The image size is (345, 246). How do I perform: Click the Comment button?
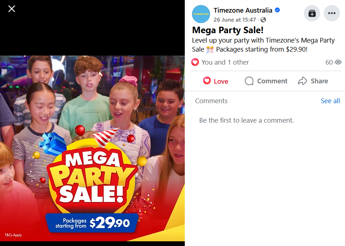(x=266, y=81)
